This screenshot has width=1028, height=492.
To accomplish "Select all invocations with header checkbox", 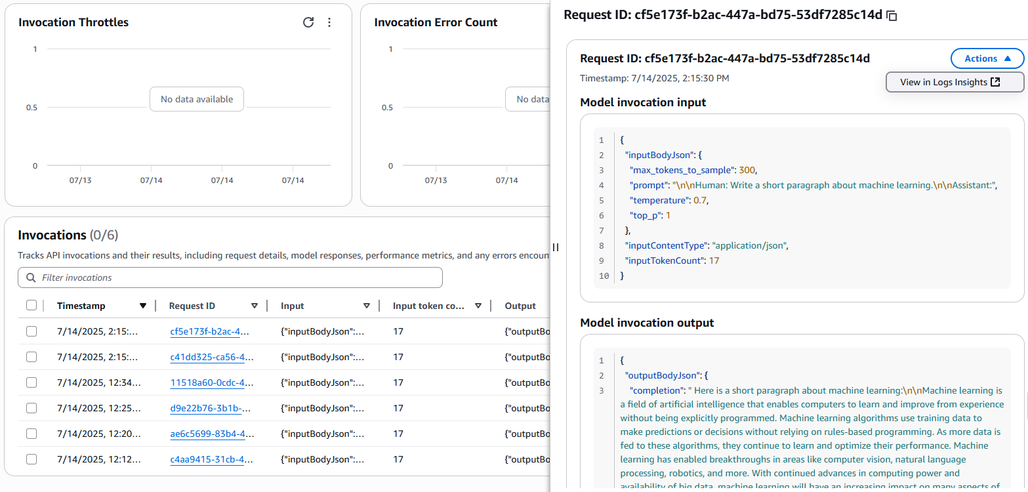I will point(31,306).
